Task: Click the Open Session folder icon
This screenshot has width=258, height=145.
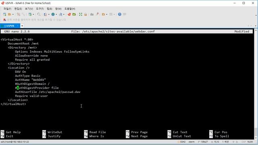Action: point(10,14)
